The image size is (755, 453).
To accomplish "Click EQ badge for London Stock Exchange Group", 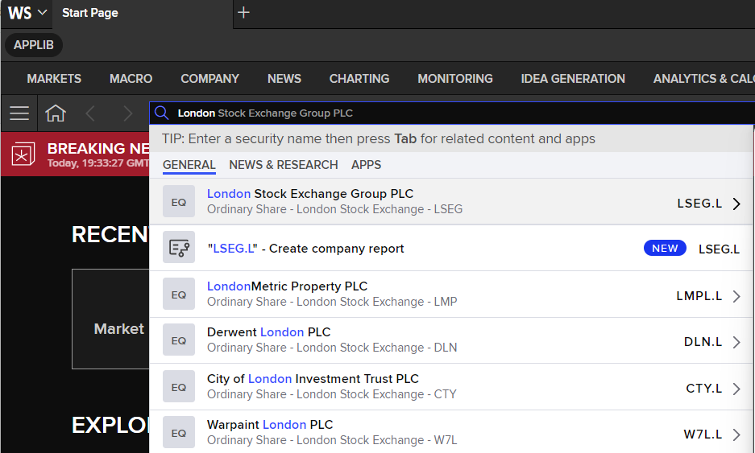I will (179, 201).
